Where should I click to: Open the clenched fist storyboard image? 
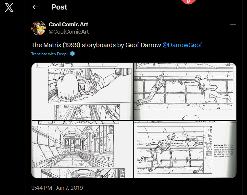(x=82, y=91)
